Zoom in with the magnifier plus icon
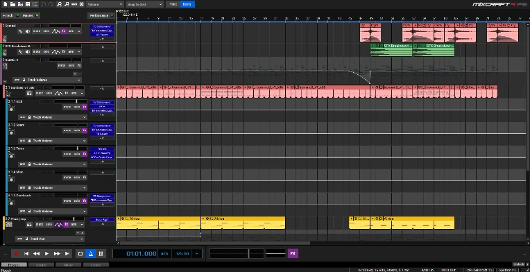Image resolution: width=530 pixels, height=272 pixels. [60, 4]
